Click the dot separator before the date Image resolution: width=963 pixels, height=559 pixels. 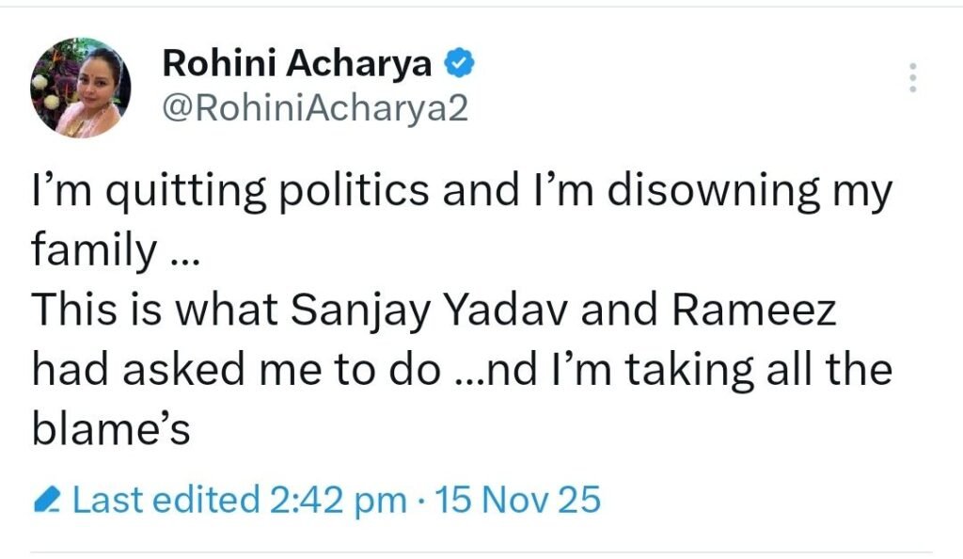[x=422, y=501]
